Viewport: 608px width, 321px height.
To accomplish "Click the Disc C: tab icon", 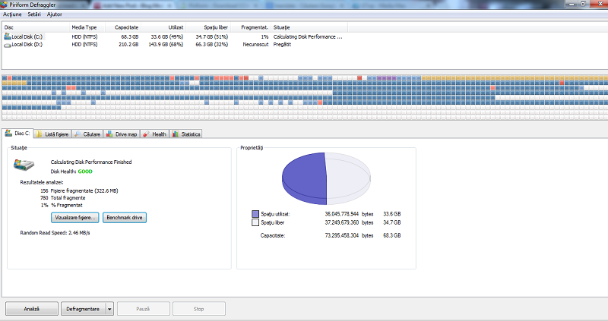I will (x=8, y=134).
